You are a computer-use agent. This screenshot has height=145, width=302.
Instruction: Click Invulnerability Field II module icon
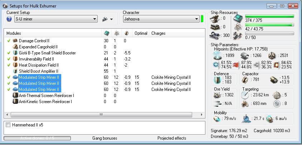(x=15, y=59)
